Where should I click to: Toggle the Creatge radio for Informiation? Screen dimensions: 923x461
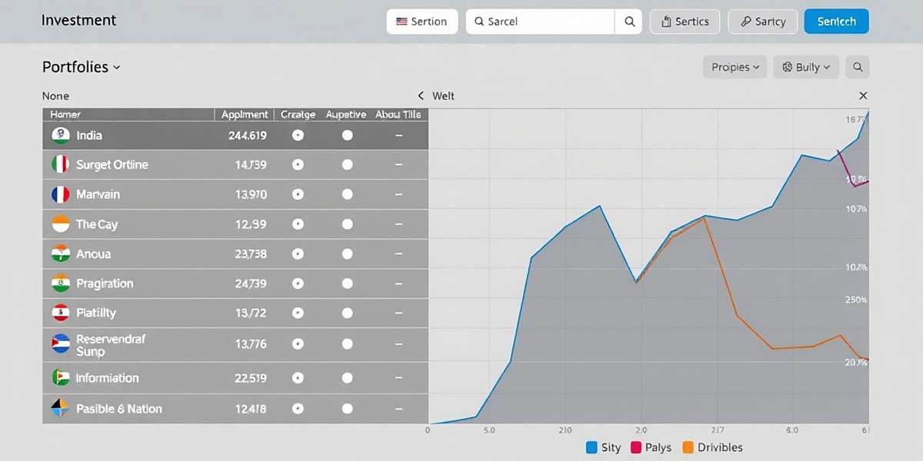298,378
